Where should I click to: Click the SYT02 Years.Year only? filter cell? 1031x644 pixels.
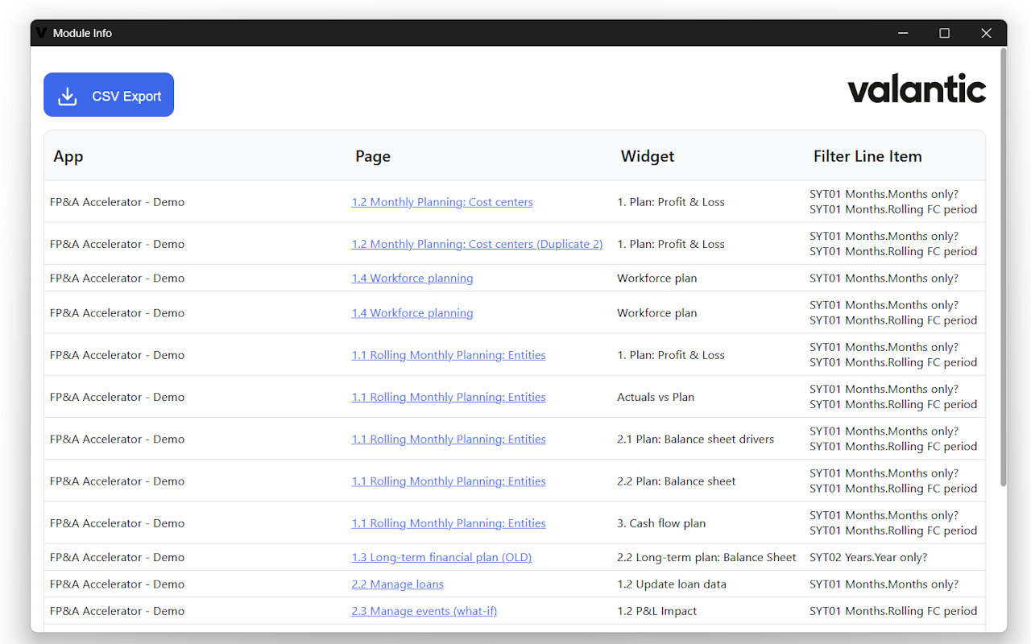(868, 556)
